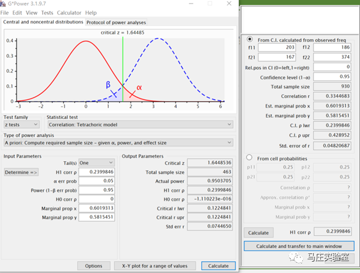Expand the Test family dropdown
360x273 pixels.
[x=22, y=124]
